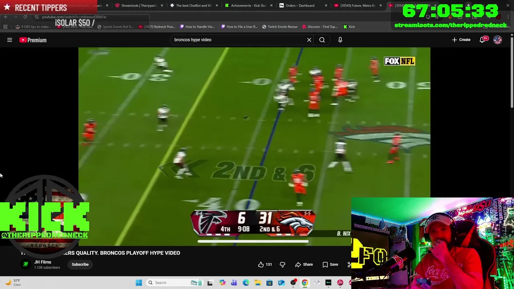Open 'OBS tips to make' bookmark
The height and width of the screenshot is (289, 514).
pyautogui.click(x=33, y=26)
